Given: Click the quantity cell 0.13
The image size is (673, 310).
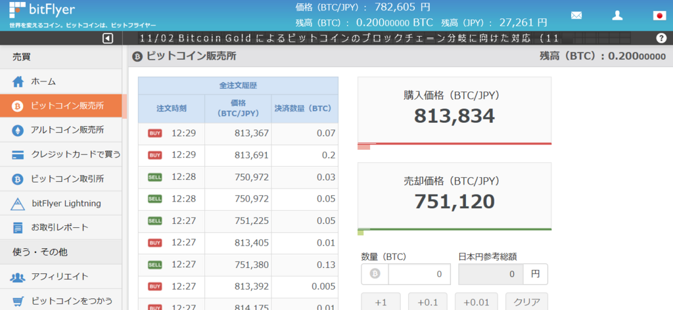Looking at the screenshot, I should (305, 265).
